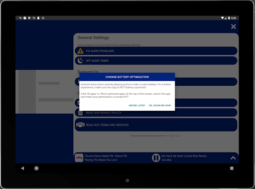This screenshot has width=255, height=189.
Task: Open READ OUR TERMS AND SERVICES
Action: pos(156,125)
